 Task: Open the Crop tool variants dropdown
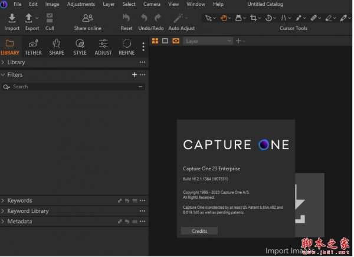click(x=260, y=18)
